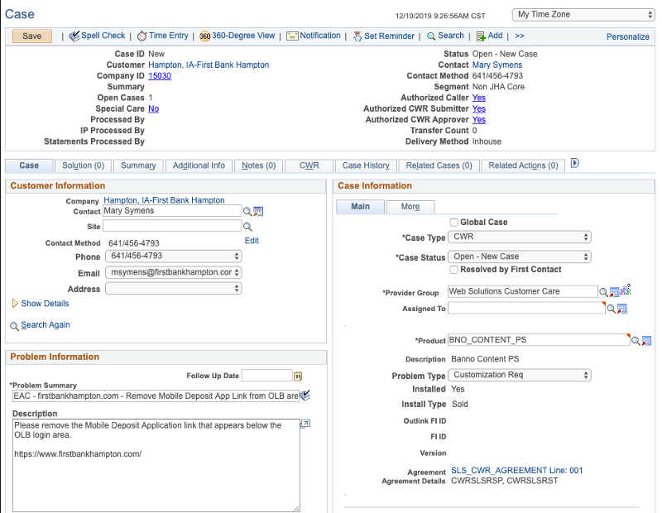Click the Contact lookup magnifier icon
The width and height of the screenshot is (662, 513).
point(247,211)
